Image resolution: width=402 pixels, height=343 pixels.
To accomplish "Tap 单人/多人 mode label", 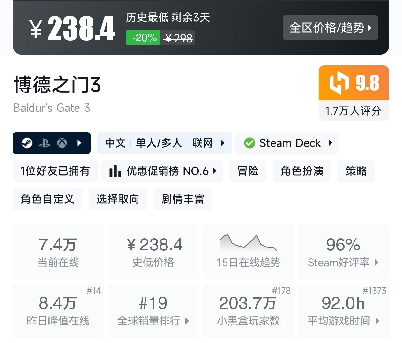I will 159,143.
